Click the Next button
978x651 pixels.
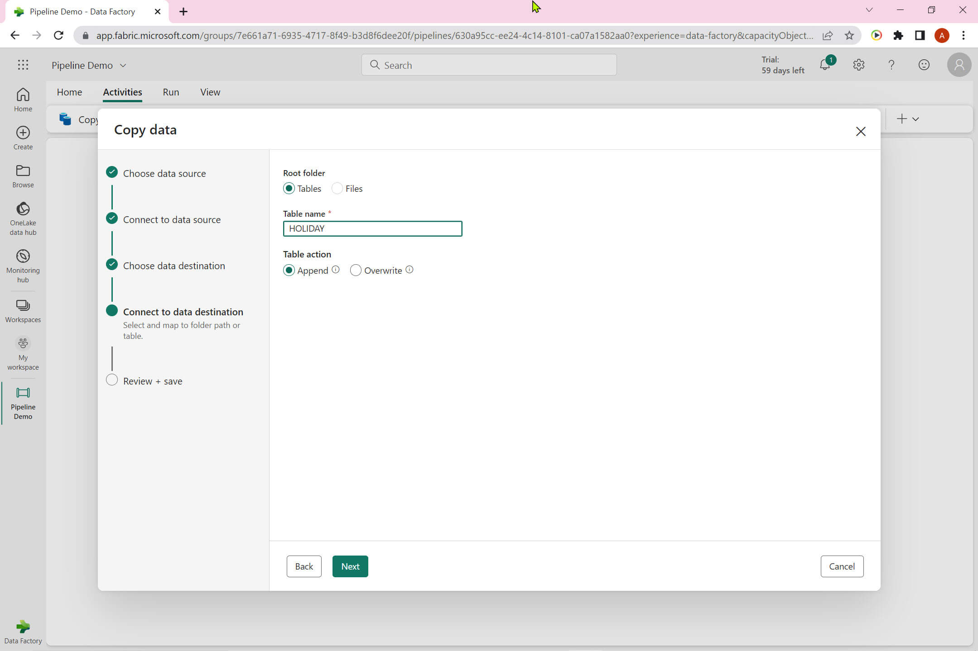(350, 566)
